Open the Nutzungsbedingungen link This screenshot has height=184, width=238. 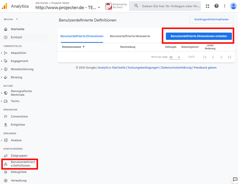point(143,67)
